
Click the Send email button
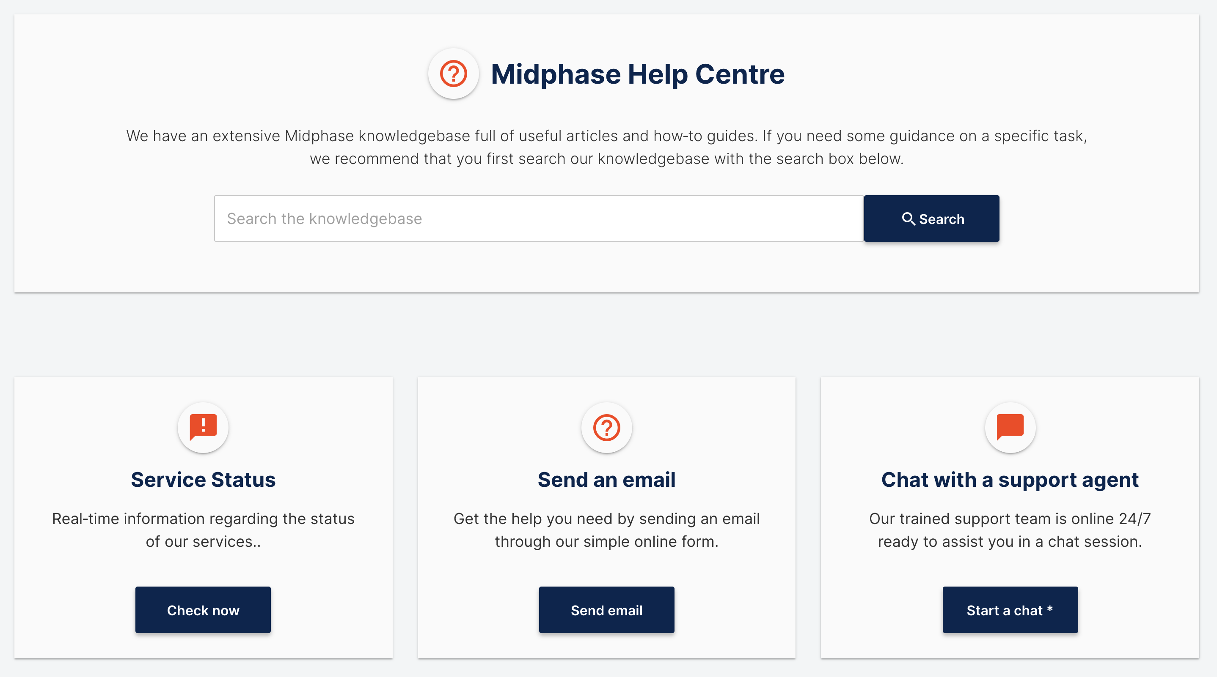[x=607, y=609]
